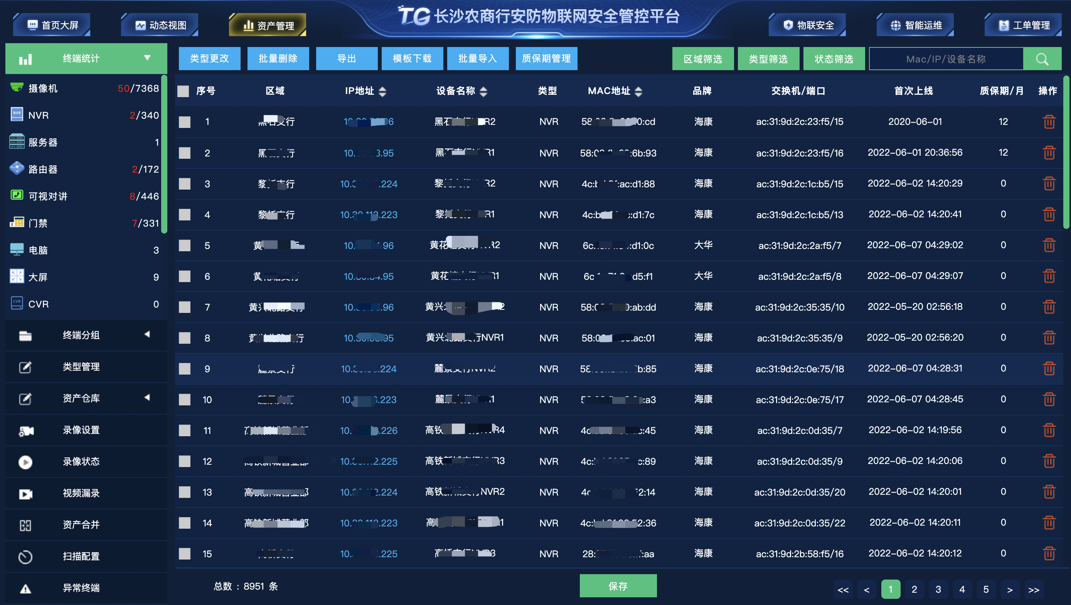The height and width of the screenshot is (605, 1071).
Task: Click the 录像状态 play icon
Action: [25, 462]
